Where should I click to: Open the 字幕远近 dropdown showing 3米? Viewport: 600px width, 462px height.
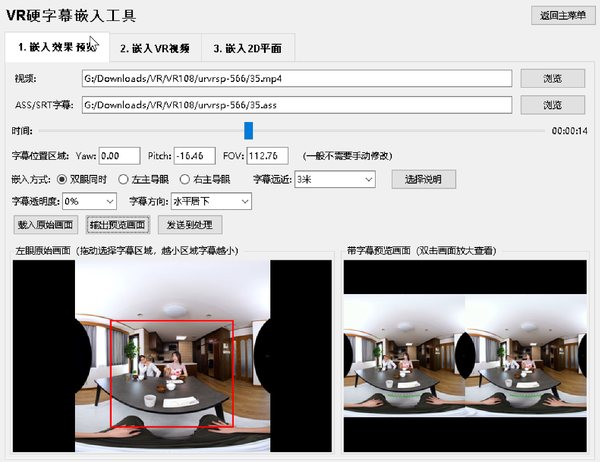[335, 180]
